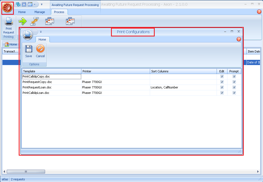
Task: Click the second routing rule icon with letter A
Action: (70, 21)
